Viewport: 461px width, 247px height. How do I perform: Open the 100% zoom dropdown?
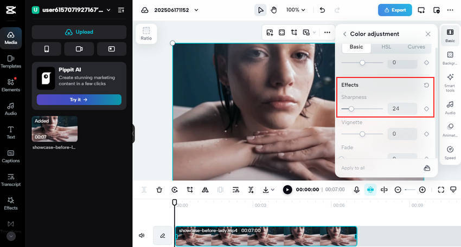296,10
